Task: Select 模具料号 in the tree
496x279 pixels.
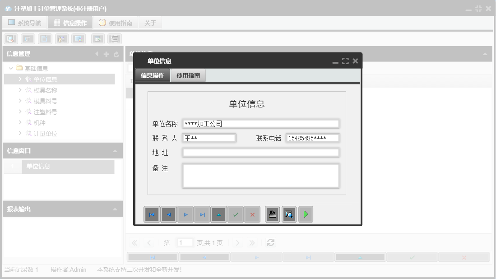Action: tap(46, 101)
